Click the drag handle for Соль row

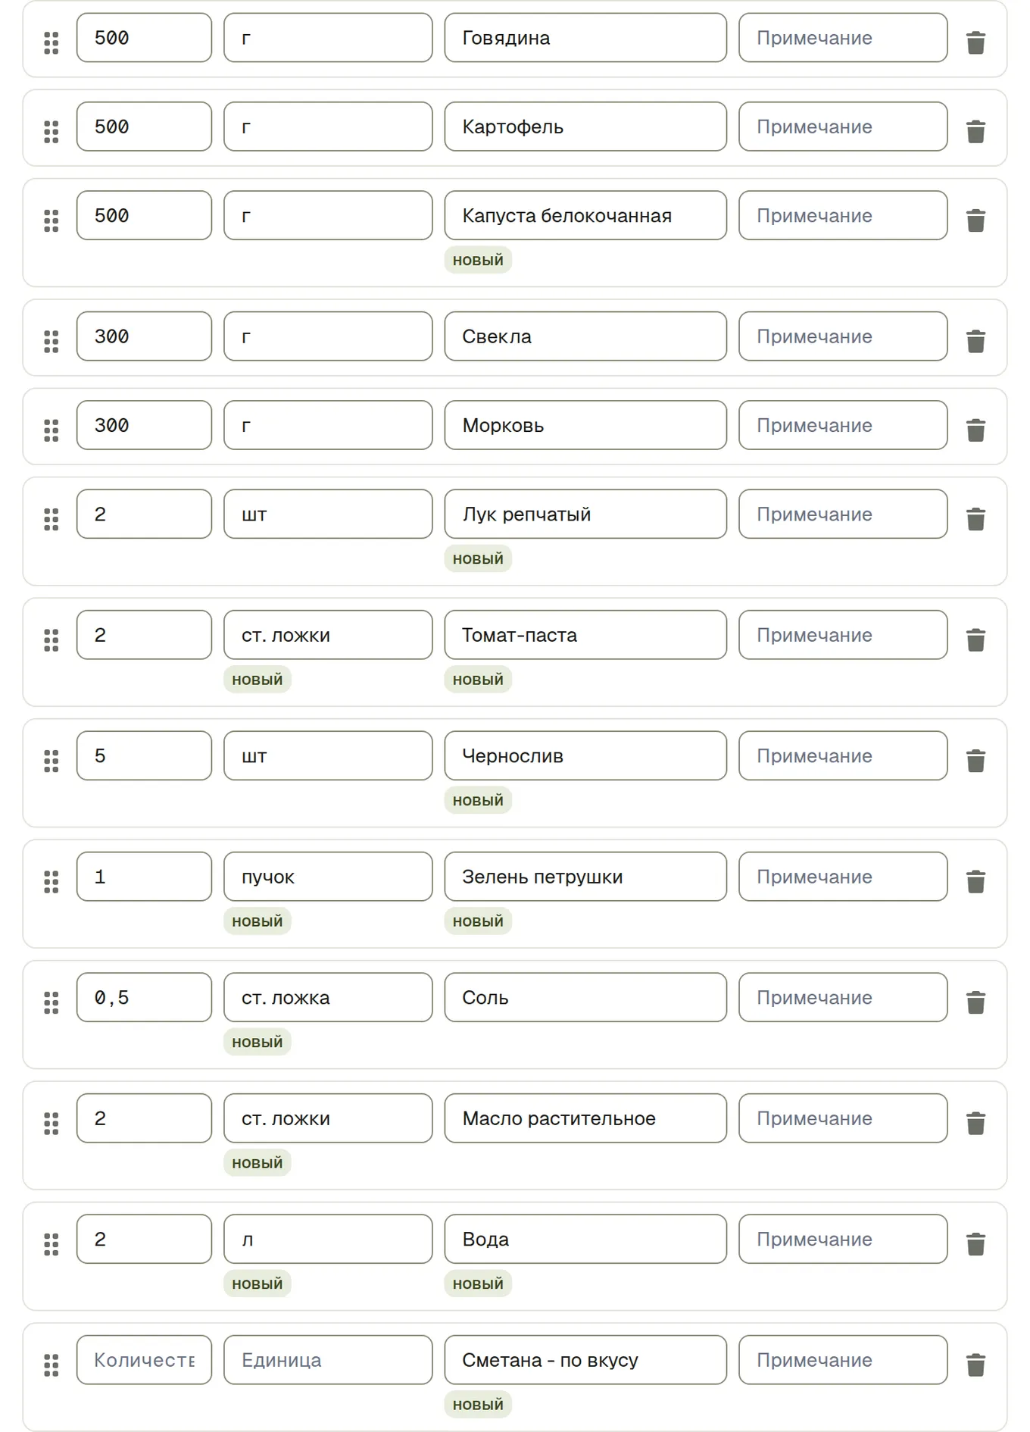point(51,1002)
